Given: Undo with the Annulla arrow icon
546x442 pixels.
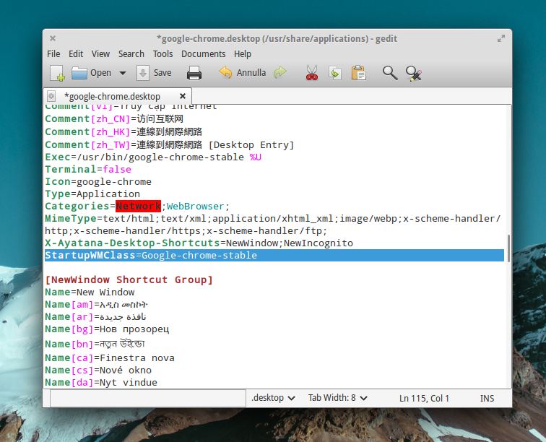Looking at the screenshot, I should (x=225, y=72).
